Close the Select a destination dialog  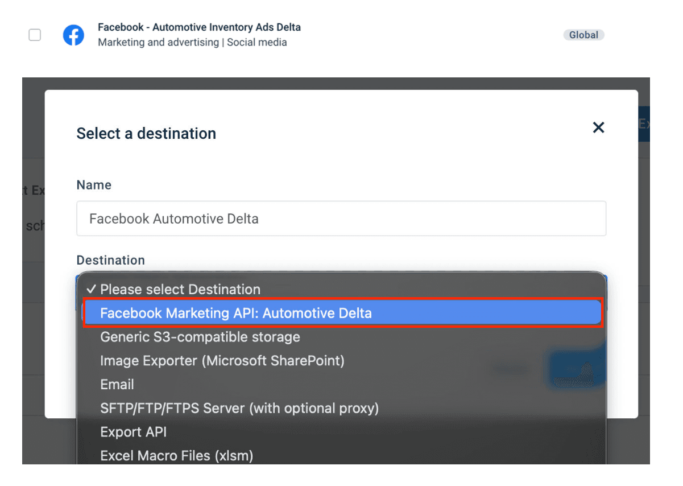(x=598, y=127)
